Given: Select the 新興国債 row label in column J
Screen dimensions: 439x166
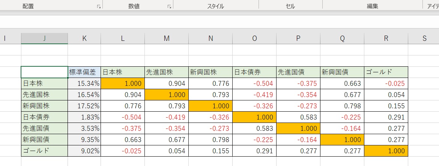Looking at the screenshot, I should (x=44, y=139).
